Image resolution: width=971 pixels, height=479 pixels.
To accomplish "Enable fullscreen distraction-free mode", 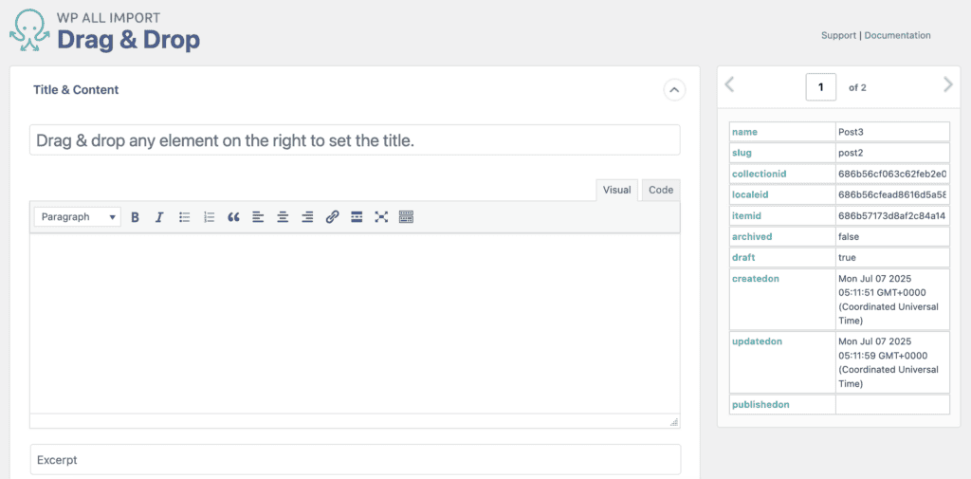I will click(x=381, y=217).
